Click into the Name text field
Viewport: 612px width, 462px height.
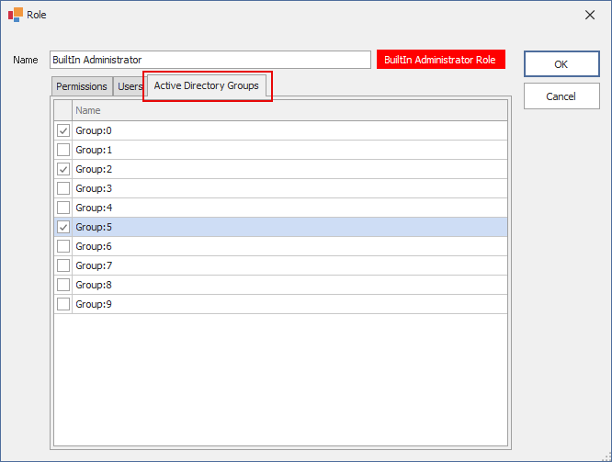point(210,60)
